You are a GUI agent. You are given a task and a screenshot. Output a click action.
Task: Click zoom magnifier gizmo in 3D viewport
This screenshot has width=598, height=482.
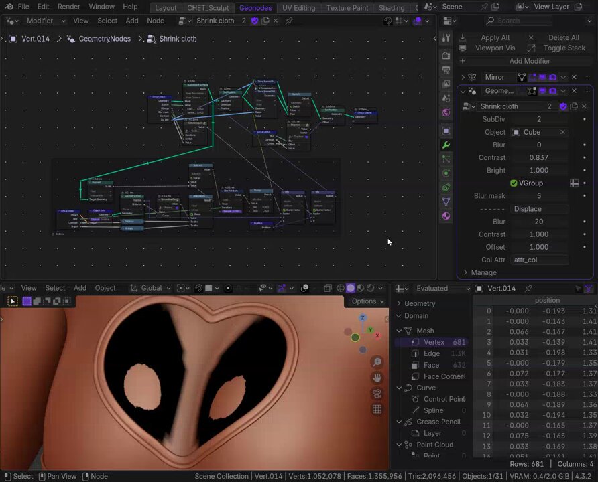(377, 361)
